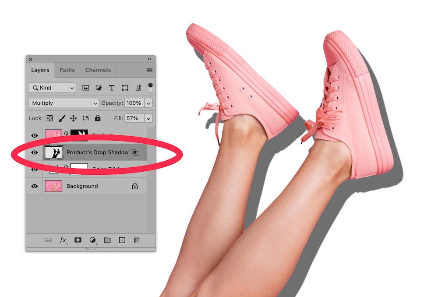The image size is (438, 297).
Task: Click the Fill percentage field
Action: [x=132, y=118]
